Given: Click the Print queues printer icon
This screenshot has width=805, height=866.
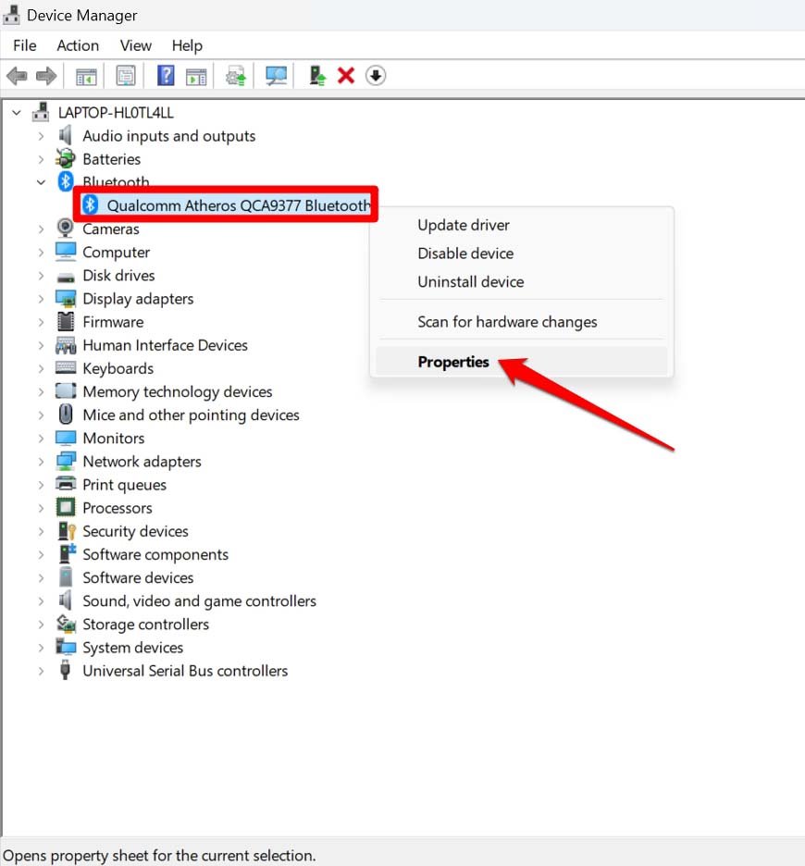Looking at the screenshot, I should [66, 484].
